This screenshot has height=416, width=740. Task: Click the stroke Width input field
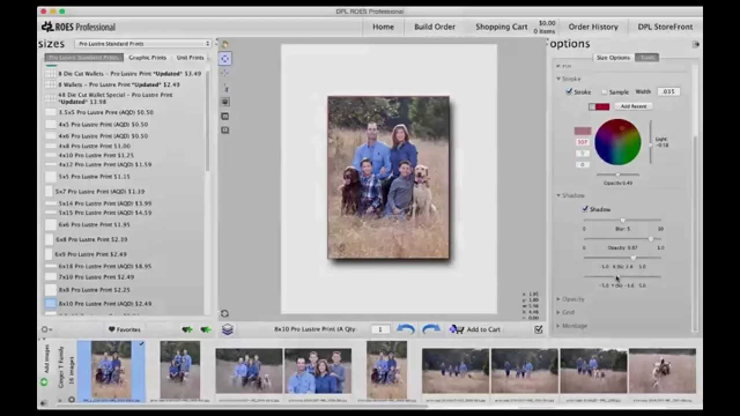(x=668, y=92)
